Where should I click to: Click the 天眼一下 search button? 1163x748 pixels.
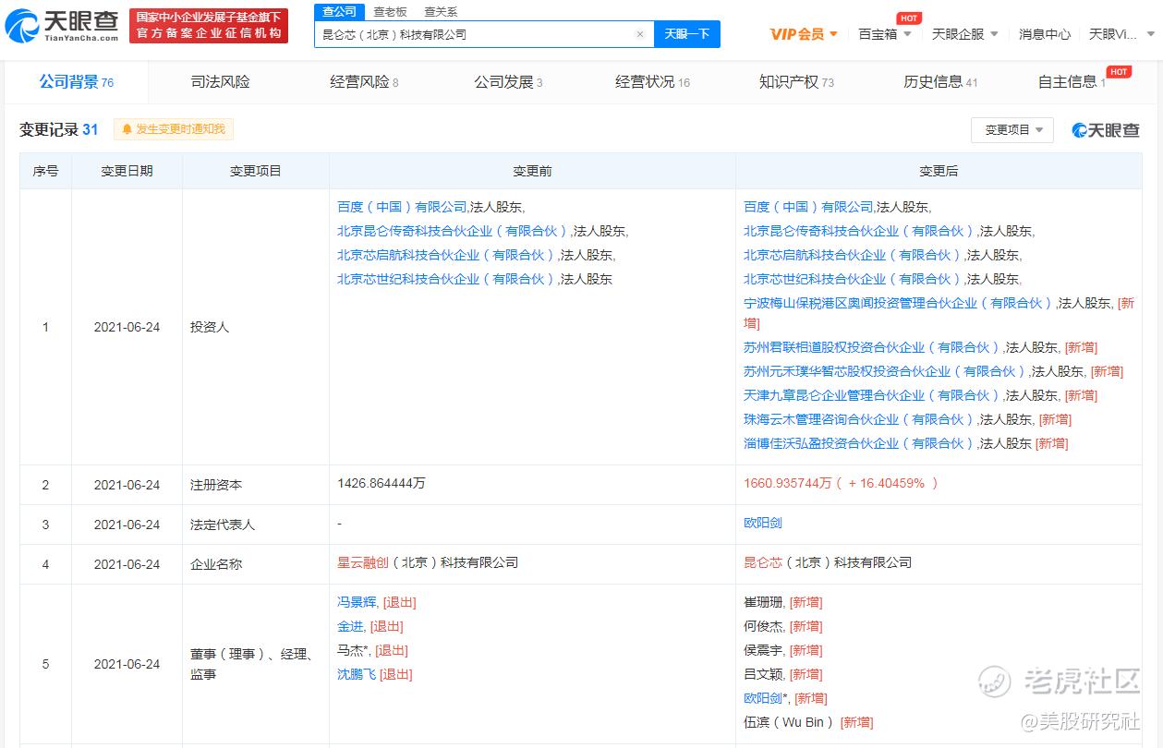[687, 34]
